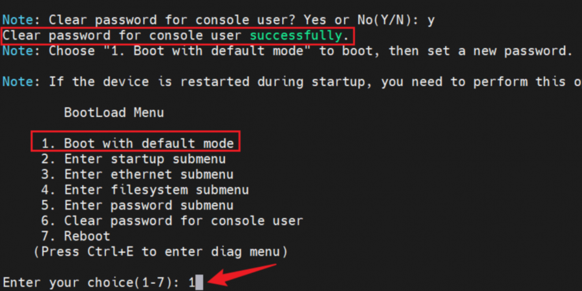The width and height of the screenshot is (582, 291).
Task: Click the terminal cursor block after the 1
Action: [199, 283]
